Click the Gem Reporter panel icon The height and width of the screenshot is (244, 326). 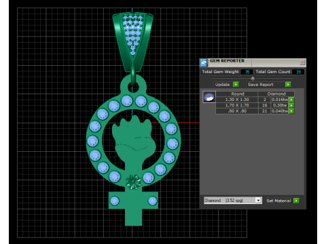click(204, 62)
